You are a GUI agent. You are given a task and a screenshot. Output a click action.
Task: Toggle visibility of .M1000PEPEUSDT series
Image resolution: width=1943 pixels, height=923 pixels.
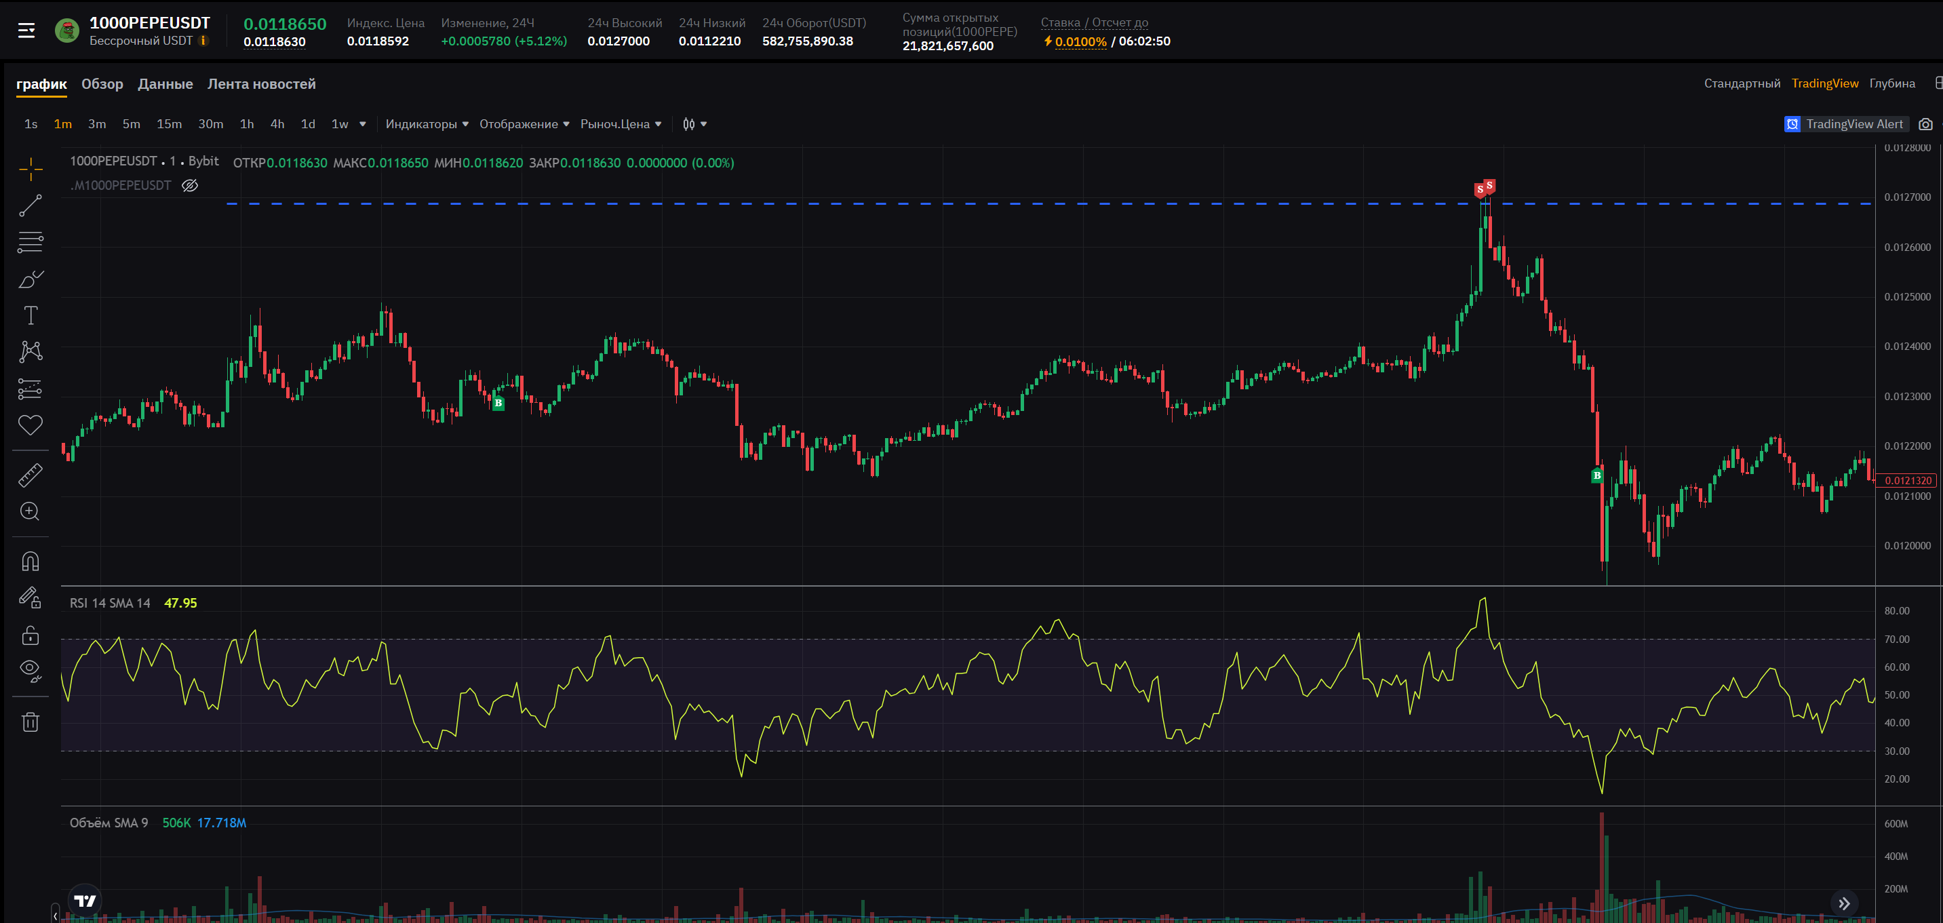point(190,186)
